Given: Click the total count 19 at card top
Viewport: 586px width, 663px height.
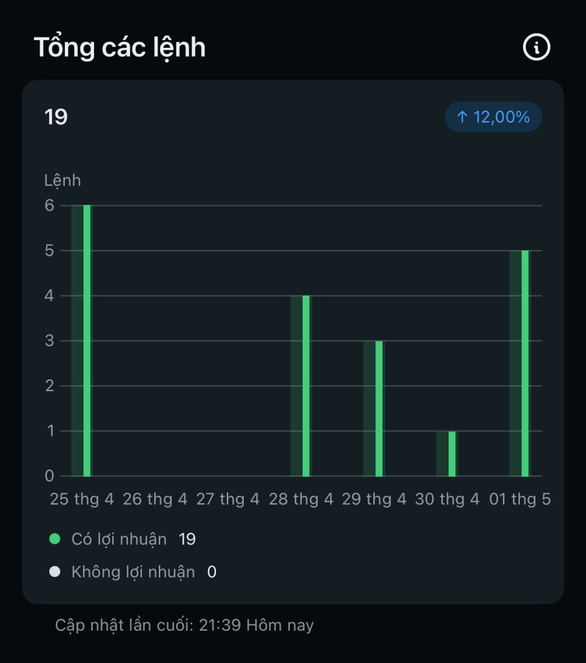Looking at the screenshot, I should (x=56, y=117).
